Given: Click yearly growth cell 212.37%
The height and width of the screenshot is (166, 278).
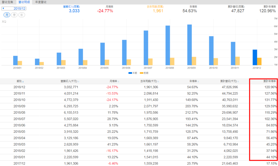Looking at the screenshot, I should [192, 113].
